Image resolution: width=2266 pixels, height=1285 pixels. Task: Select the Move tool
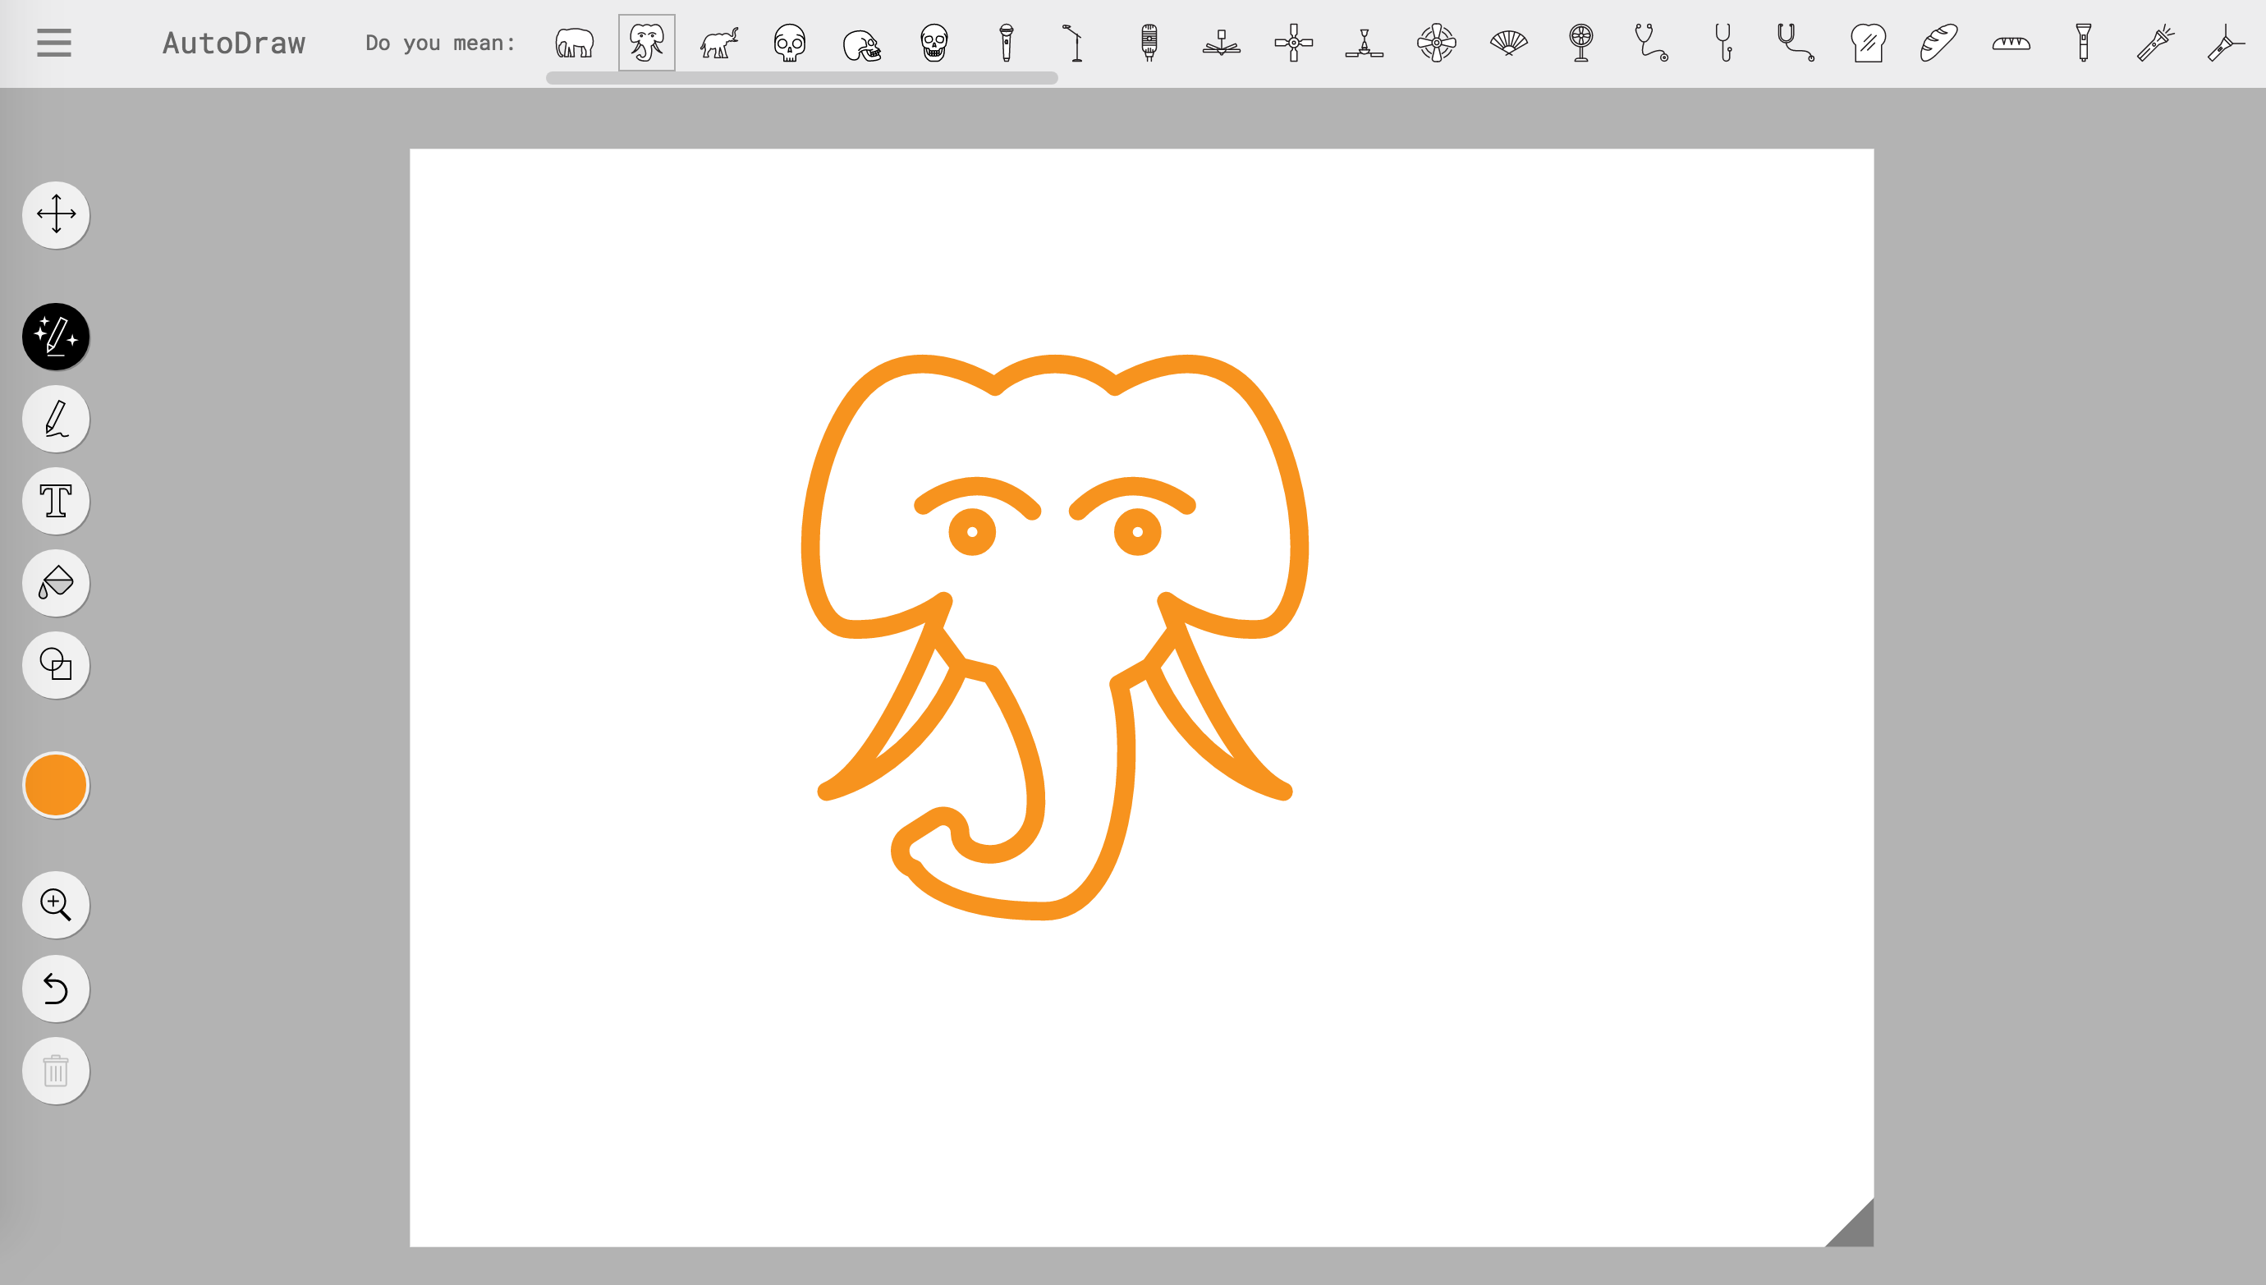56,214
